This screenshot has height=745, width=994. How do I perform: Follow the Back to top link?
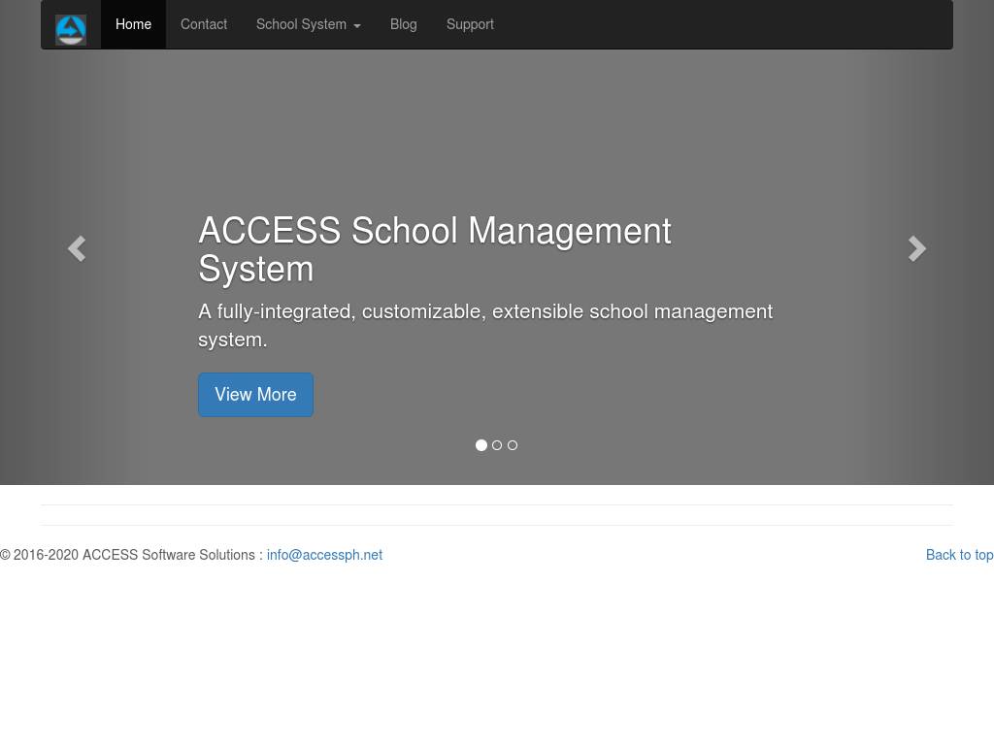[x=959, y=555]
